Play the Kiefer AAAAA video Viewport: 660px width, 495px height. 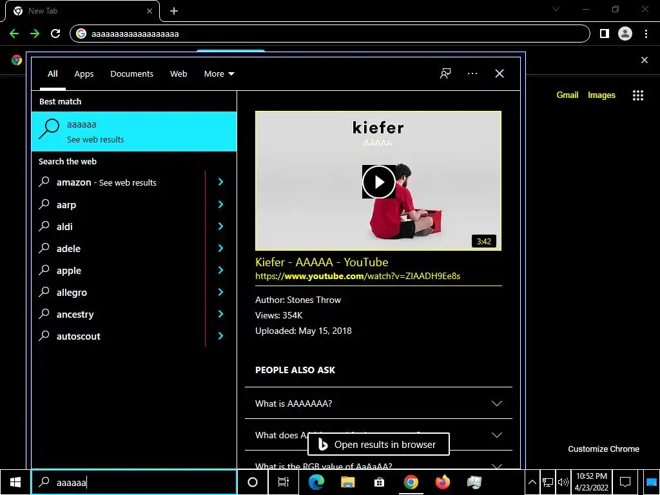click(378, 182)
